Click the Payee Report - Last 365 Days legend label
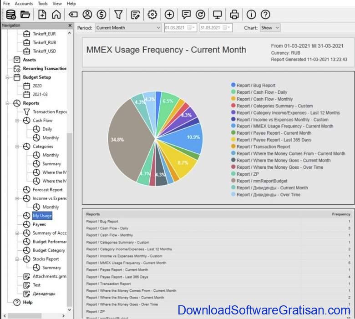This screenshot has width=355, height=319. tap(274, 140)
